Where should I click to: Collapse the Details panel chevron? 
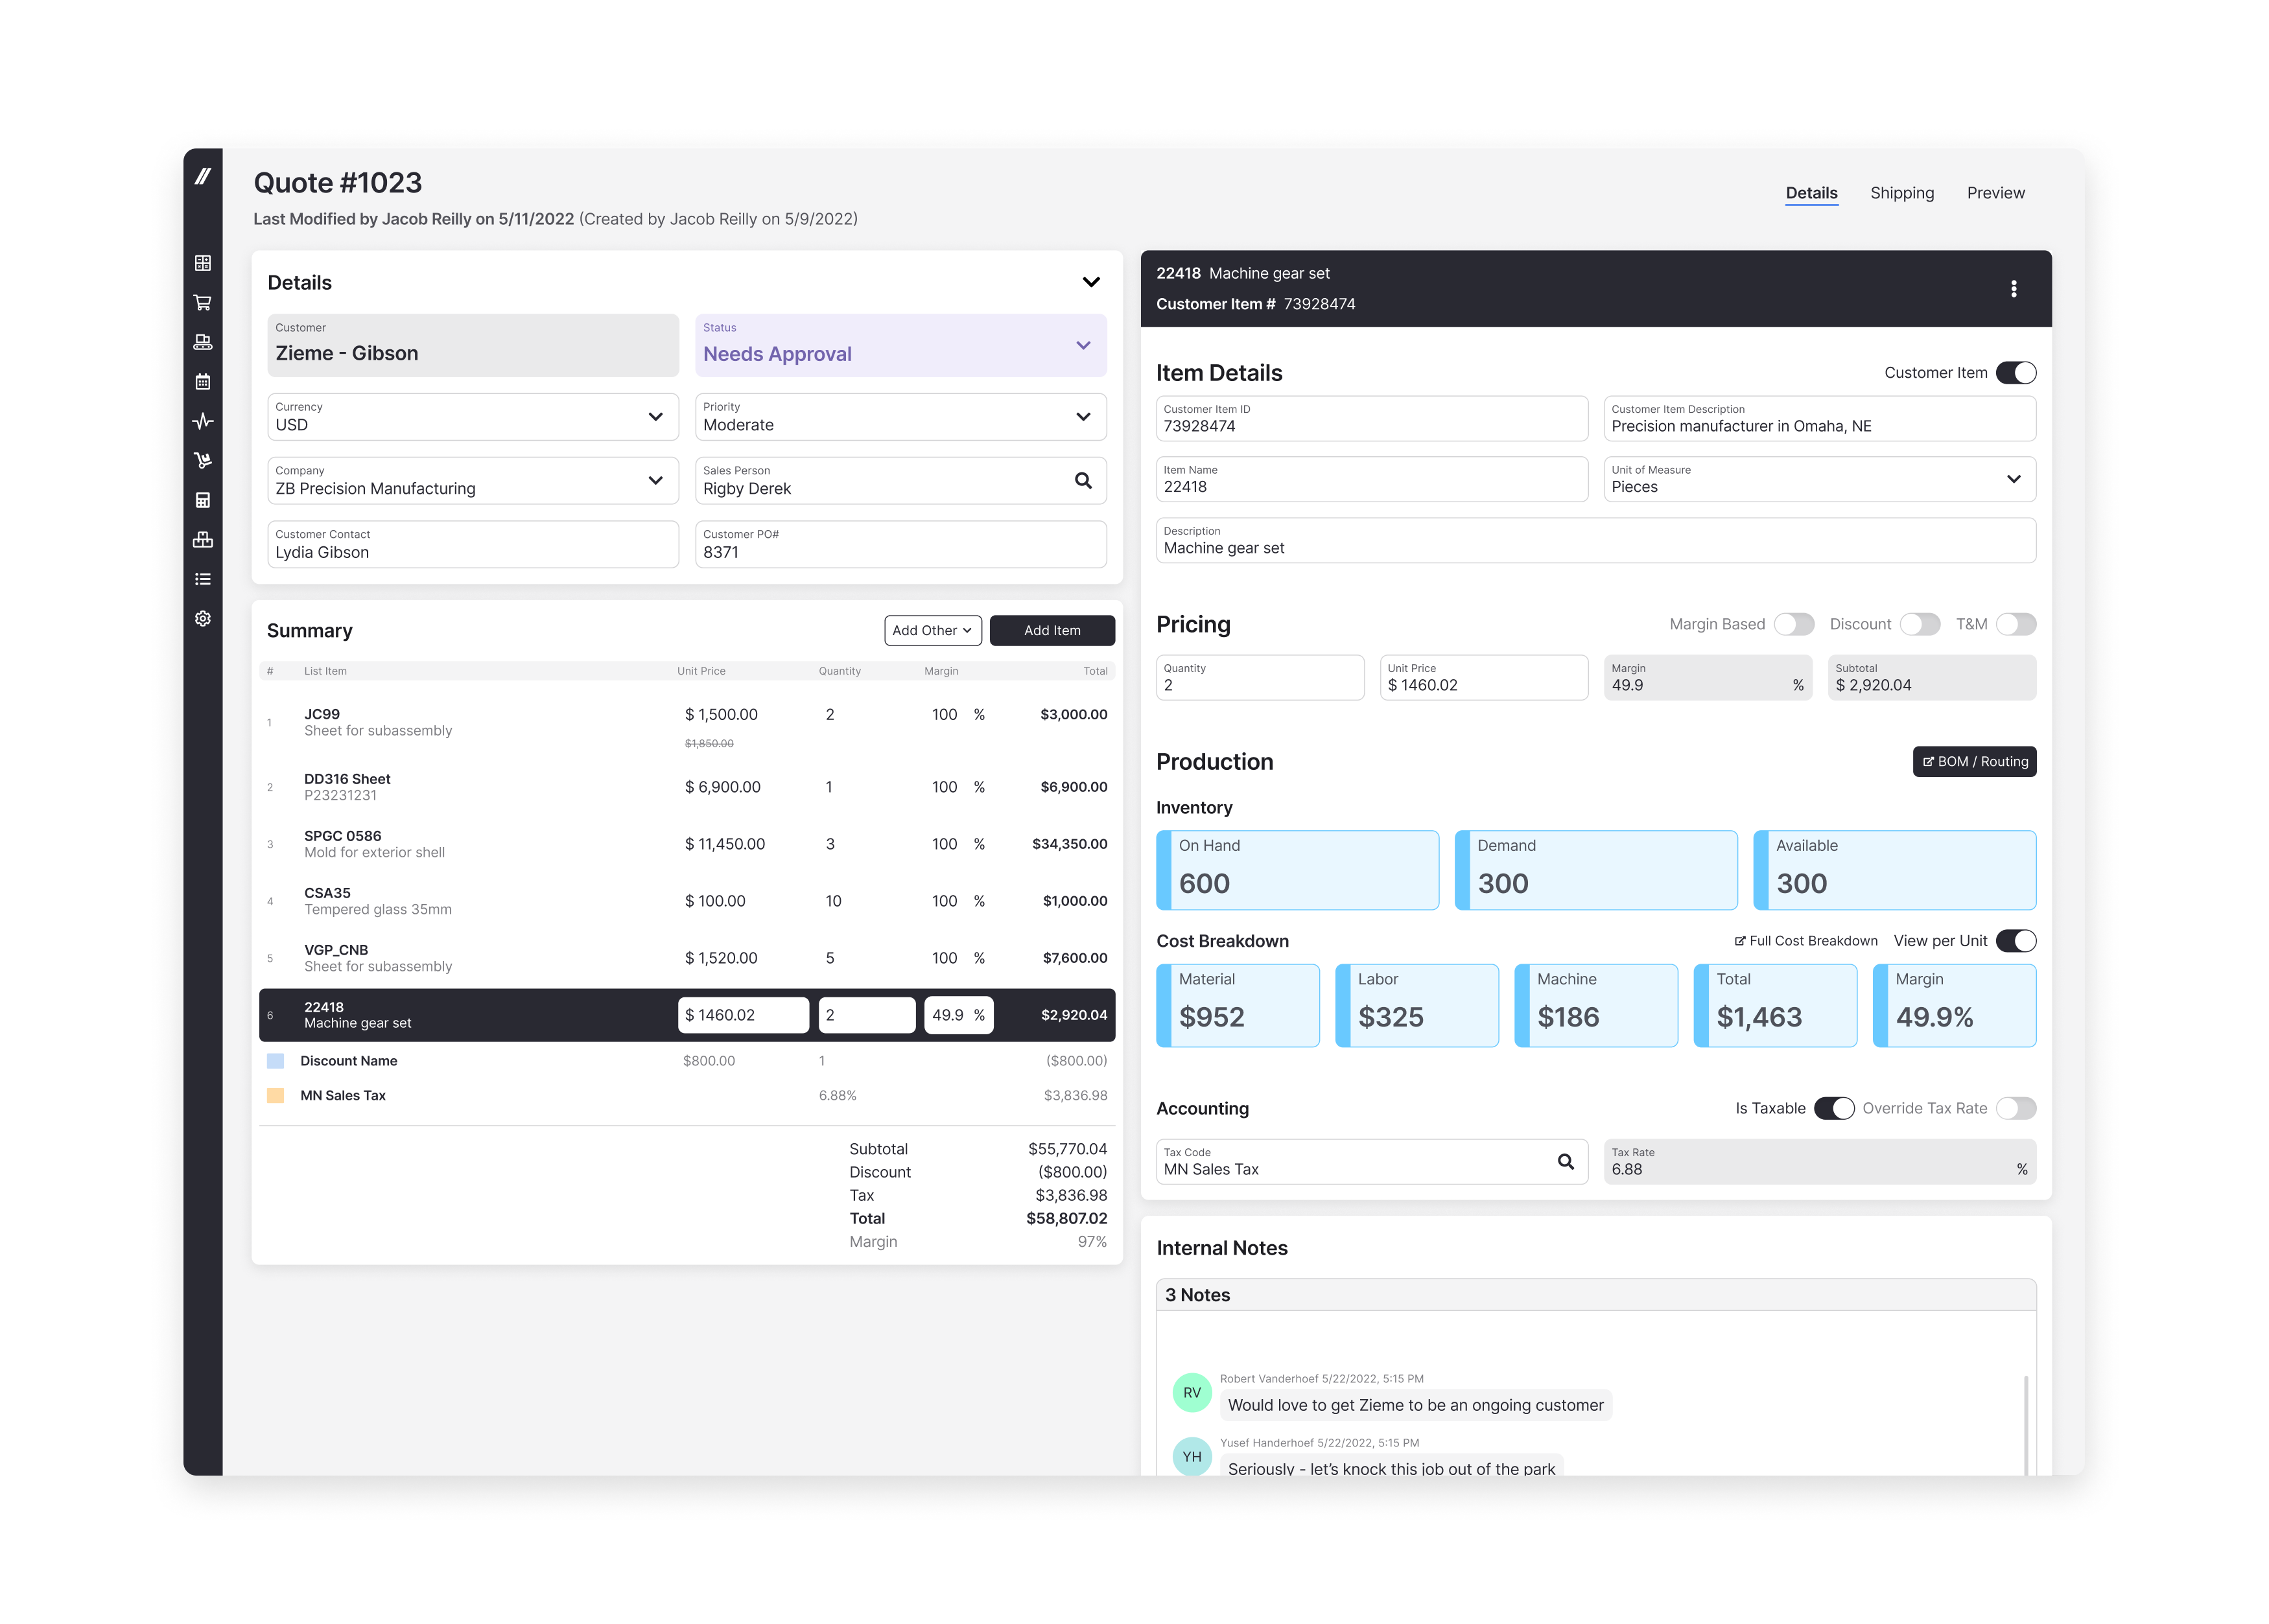tap(1090, 283)
